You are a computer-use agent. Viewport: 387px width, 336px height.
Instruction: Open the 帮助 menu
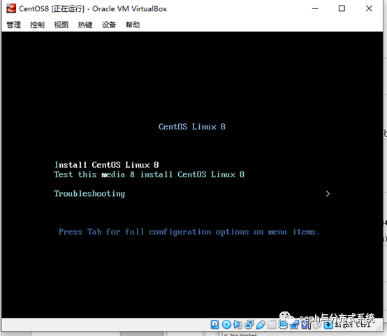133,24
